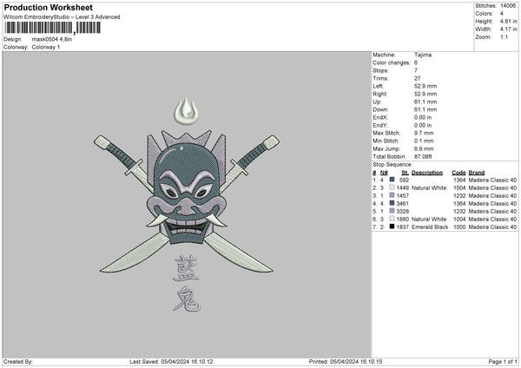Click the Colors value '4' in header
Image resolution: width=521 pixels, height=368 pixels.
(x=502, y=14)
